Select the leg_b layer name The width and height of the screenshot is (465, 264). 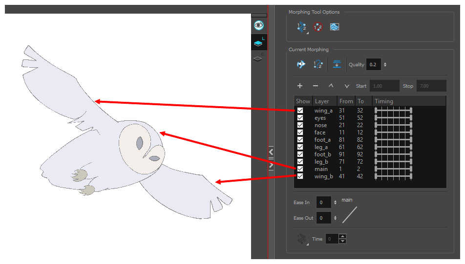point(321,162)
